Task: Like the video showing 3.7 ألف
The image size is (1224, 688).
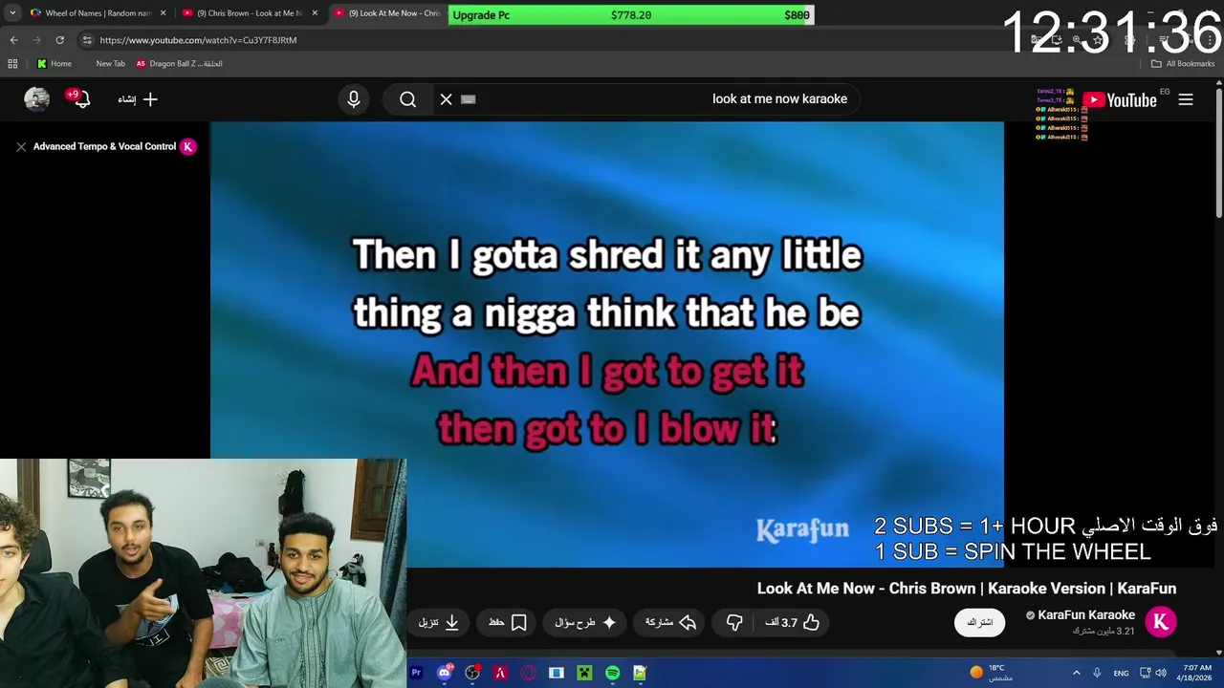Action: pos(793,623)
